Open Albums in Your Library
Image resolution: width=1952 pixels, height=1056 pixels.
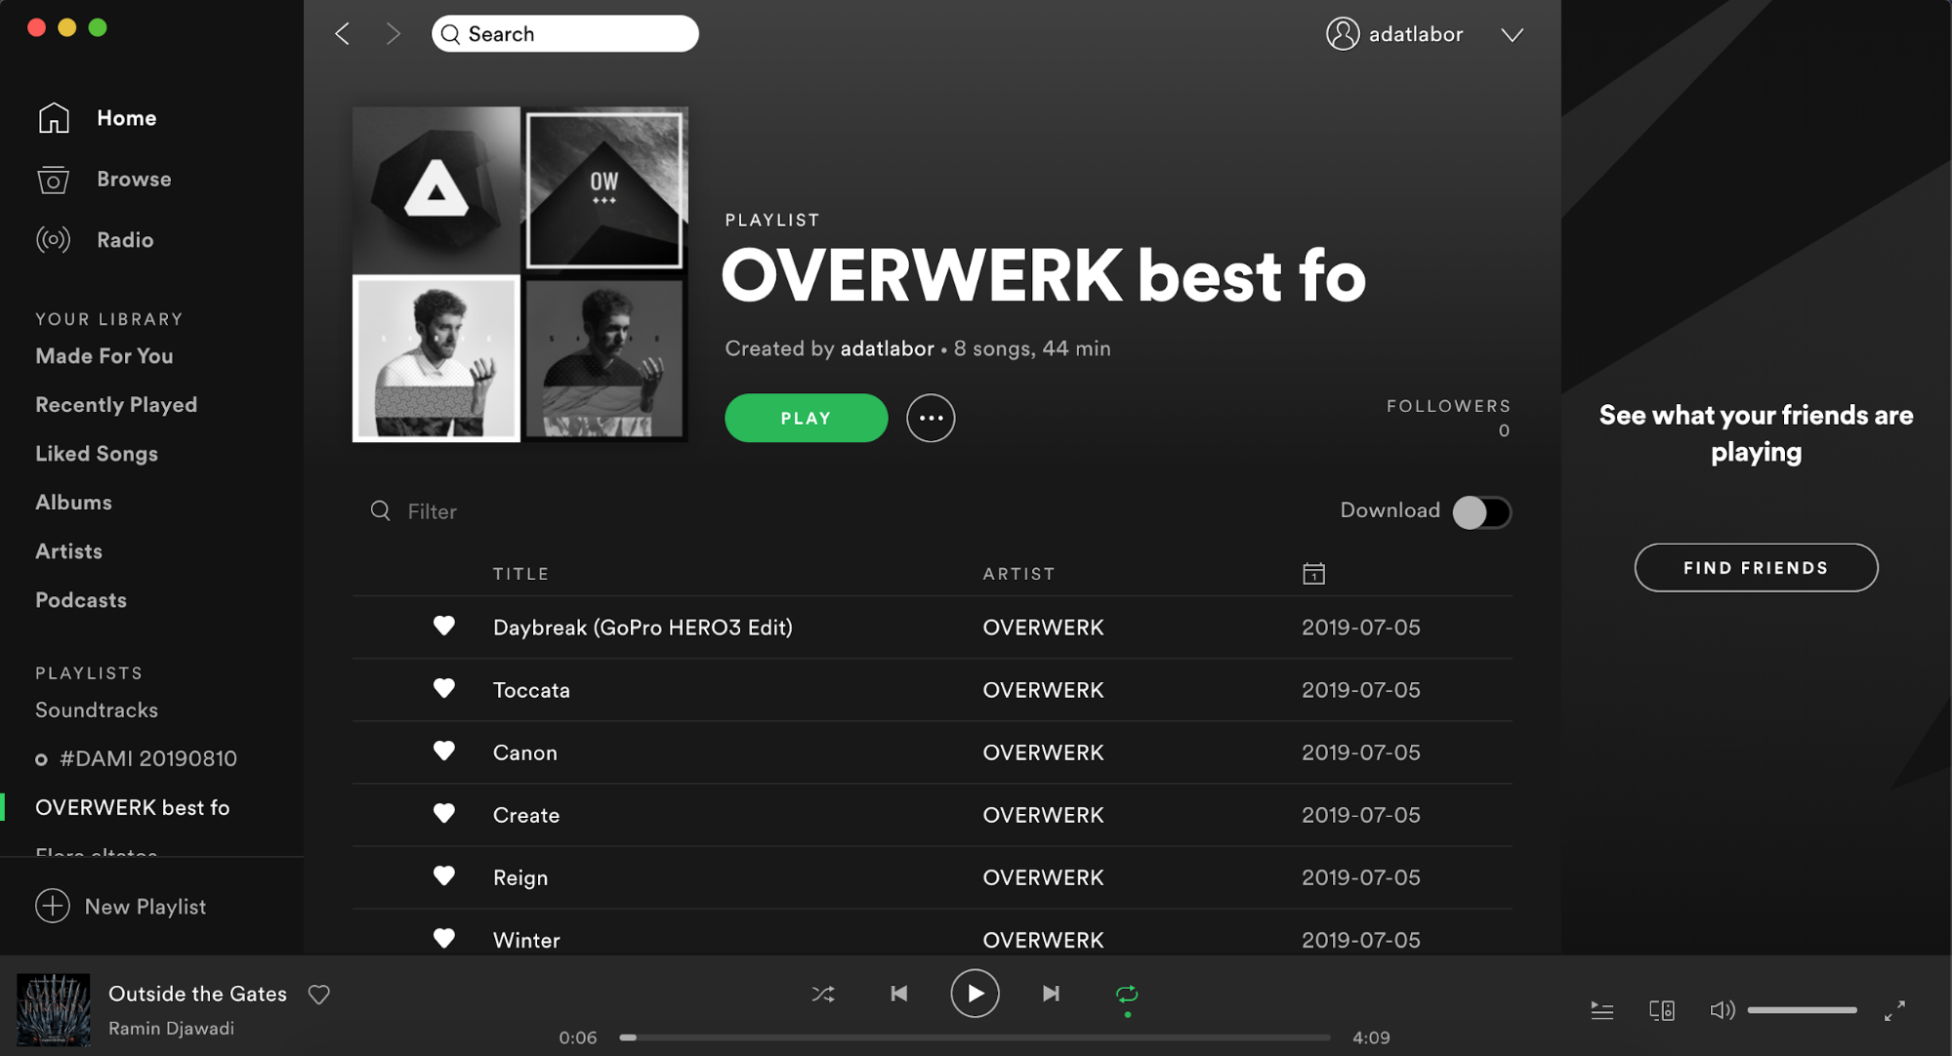point(73,503)
